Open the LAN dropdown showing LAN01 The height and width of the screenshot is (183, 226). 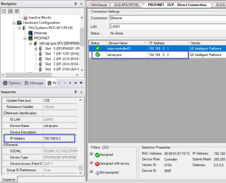[168, 26]
